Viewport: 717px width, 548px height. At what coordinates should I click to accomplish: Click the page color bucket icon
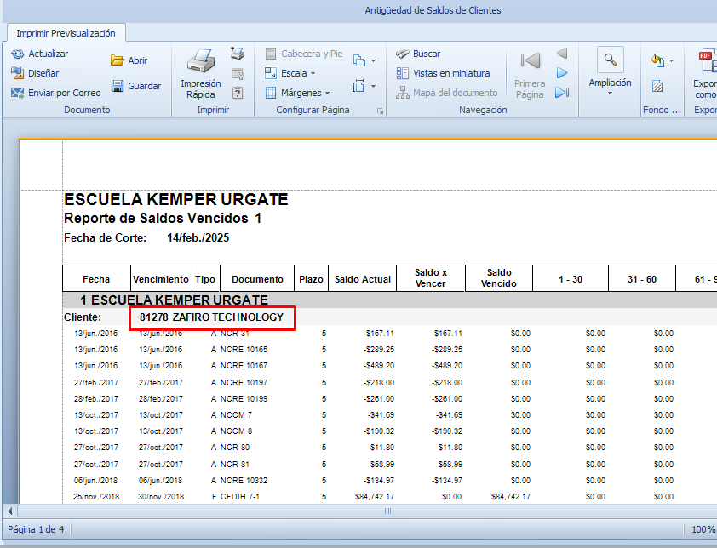(x=657, y=60)
